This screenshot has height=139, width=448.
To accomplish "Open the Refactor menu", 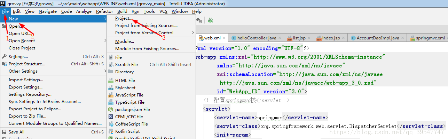I will 104,11.
